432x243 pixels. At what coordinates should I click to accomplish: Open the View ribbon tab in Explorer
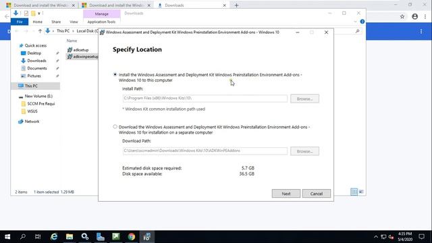point(74,22)
